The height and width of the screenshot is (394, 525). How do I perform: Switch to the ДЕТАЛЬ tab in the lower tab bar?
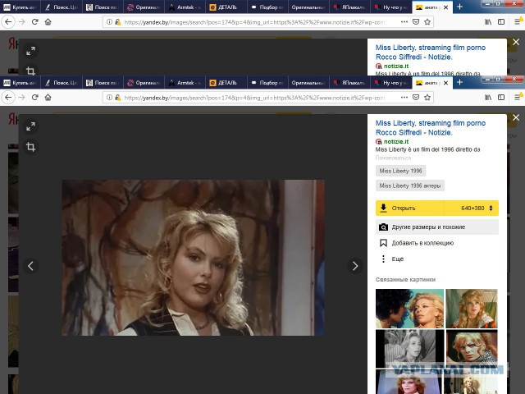227,83
